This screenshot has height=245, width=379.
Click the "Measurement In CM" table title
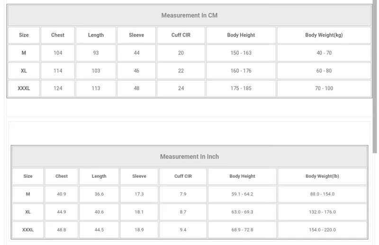point(189,15)
